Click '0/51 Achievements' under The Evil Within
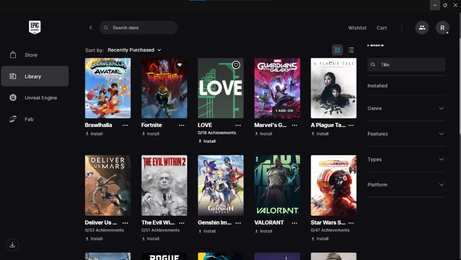Image resolution: width=461 pixels, height=260 pixels. pyautogui.click(x=160, y=231)
